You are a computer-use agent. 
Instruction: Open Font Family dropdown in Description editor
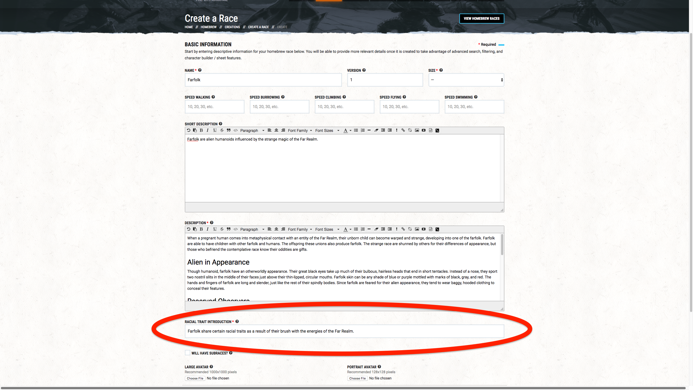(x=300, y=229)
